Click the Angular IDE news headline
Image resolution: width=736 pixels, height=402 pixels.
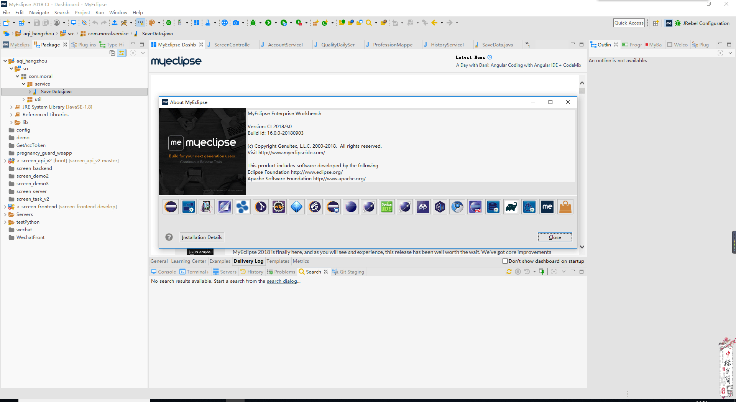pos(519,65)
